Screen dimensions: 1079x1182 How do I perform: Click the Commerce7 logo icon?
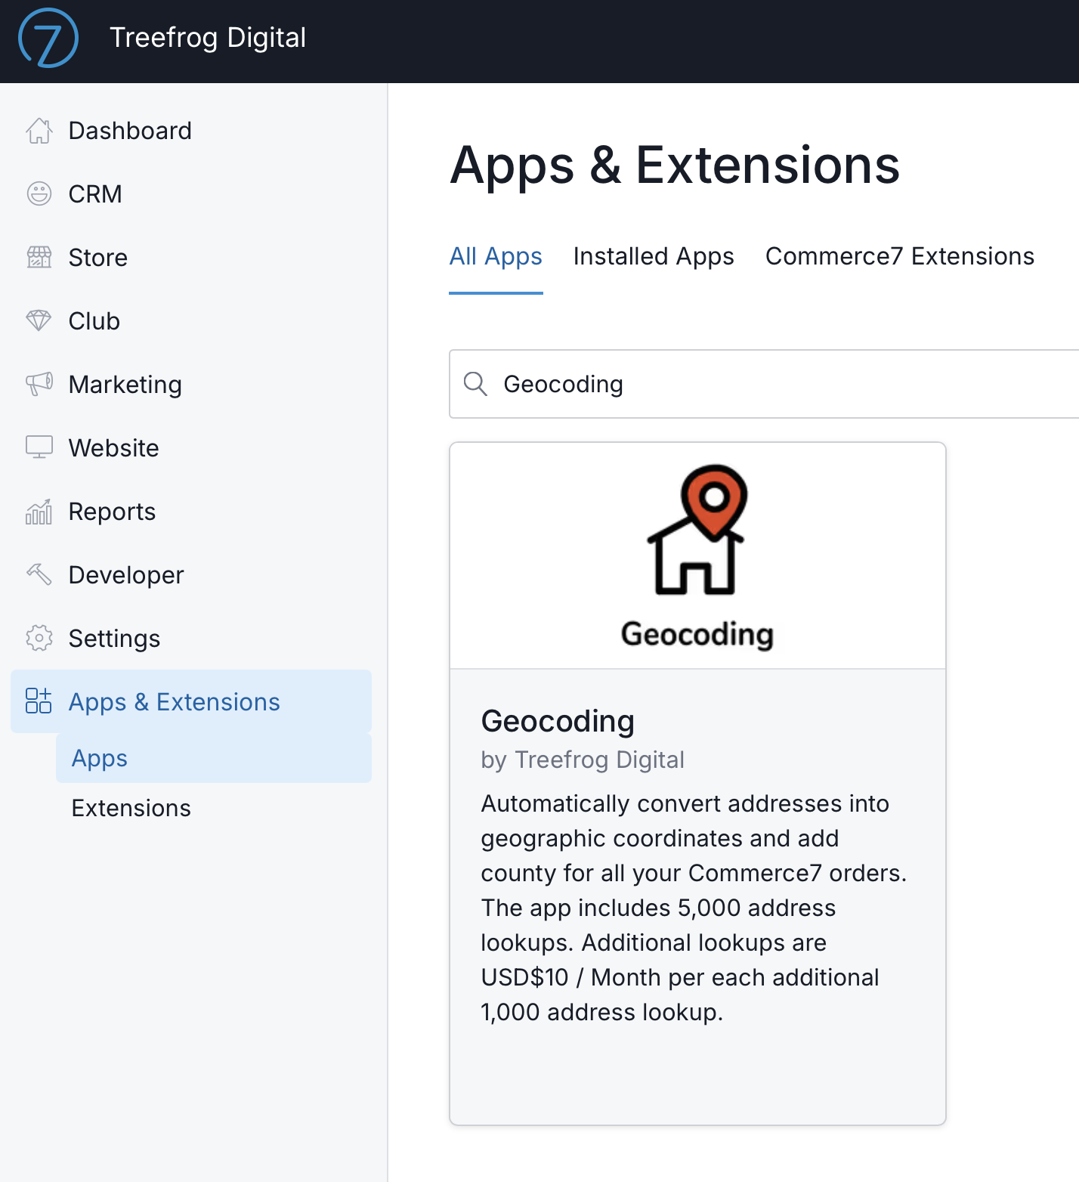(x=48, y=38)
